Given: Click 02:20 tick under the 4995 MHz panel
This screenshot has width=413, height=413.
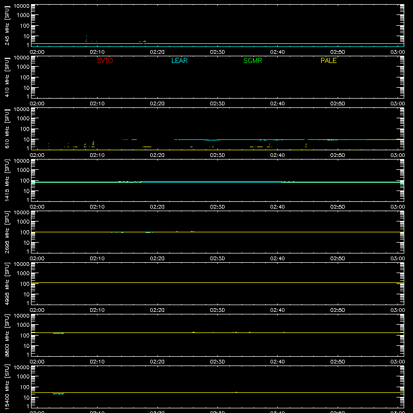Looking at the screenshot, I should tap(157, 310).
